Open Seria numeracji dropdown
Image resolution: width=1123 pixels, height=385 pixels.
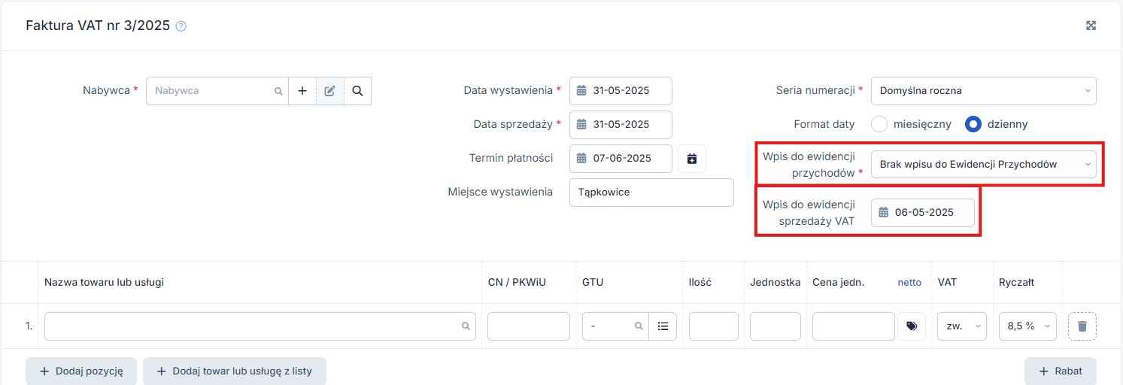pos(982,91)
